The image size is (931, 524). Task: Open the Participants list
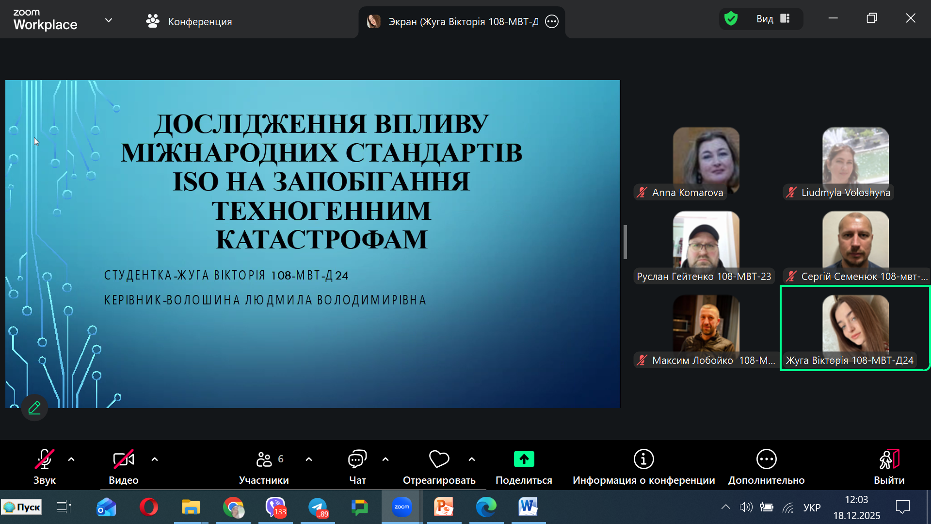pyautogui.click(x=264, y=467)
